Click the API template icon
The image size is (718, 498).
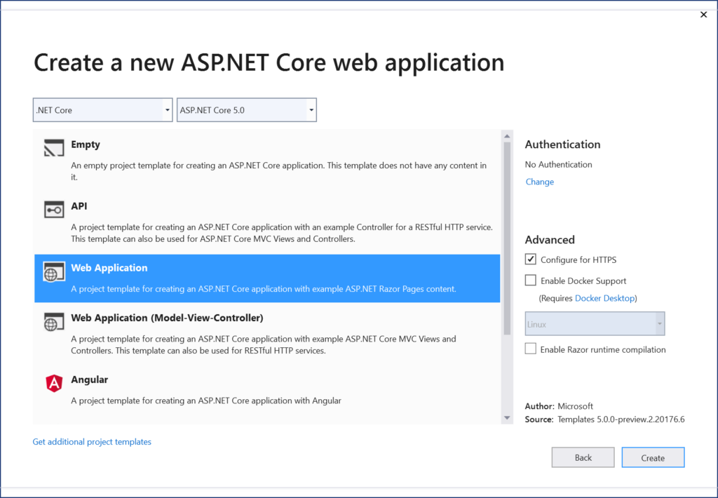[x=54, y=210]
